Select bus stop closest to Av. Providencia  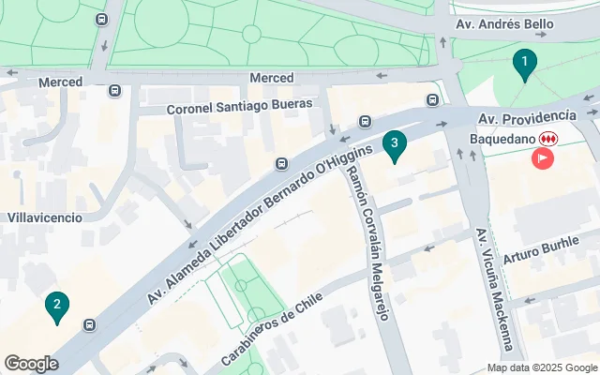(433, 100)
